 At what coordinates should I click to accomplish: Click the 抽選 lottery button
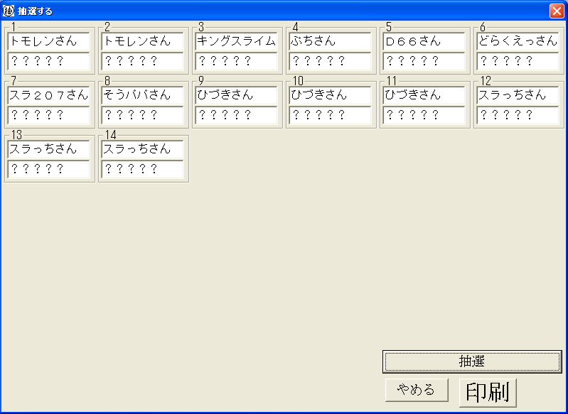tap(472, 361)
